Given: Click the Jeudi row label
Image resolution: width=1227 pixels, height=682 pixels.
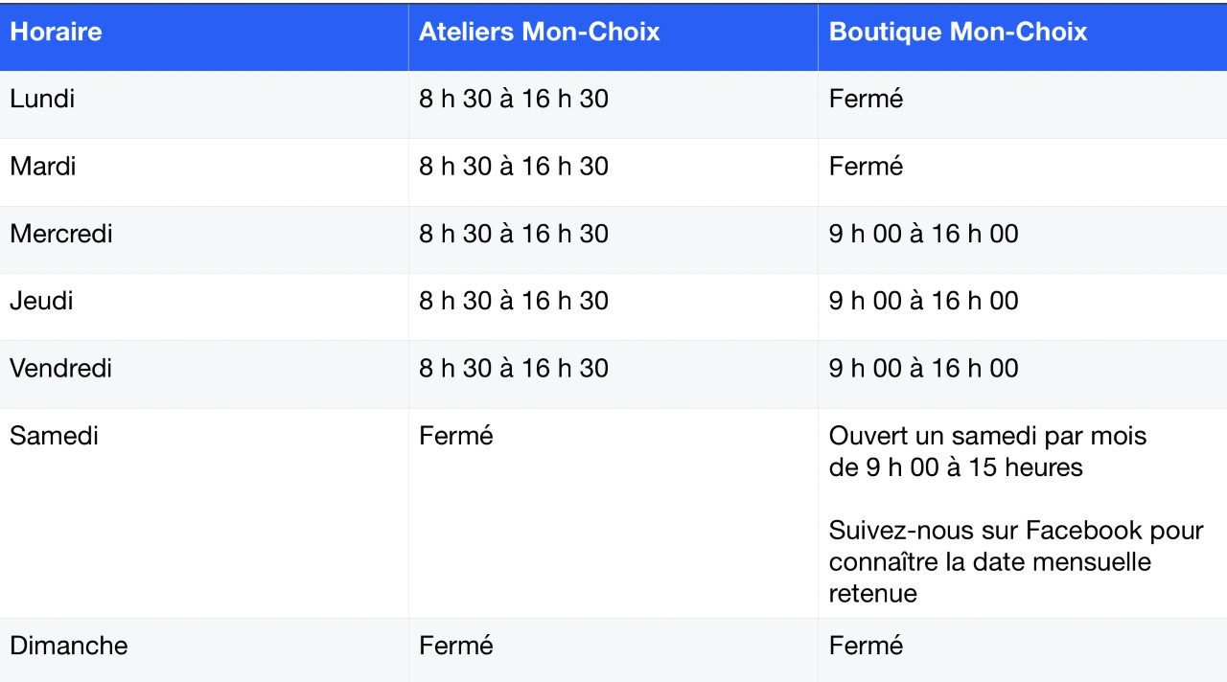Looking at the screenshot, I should (41, 301).
